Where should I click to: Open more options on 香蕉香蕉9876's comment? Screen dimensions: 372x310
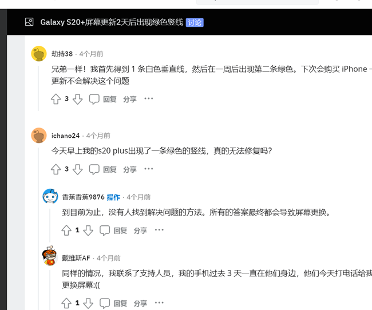(x=159, y=230)
